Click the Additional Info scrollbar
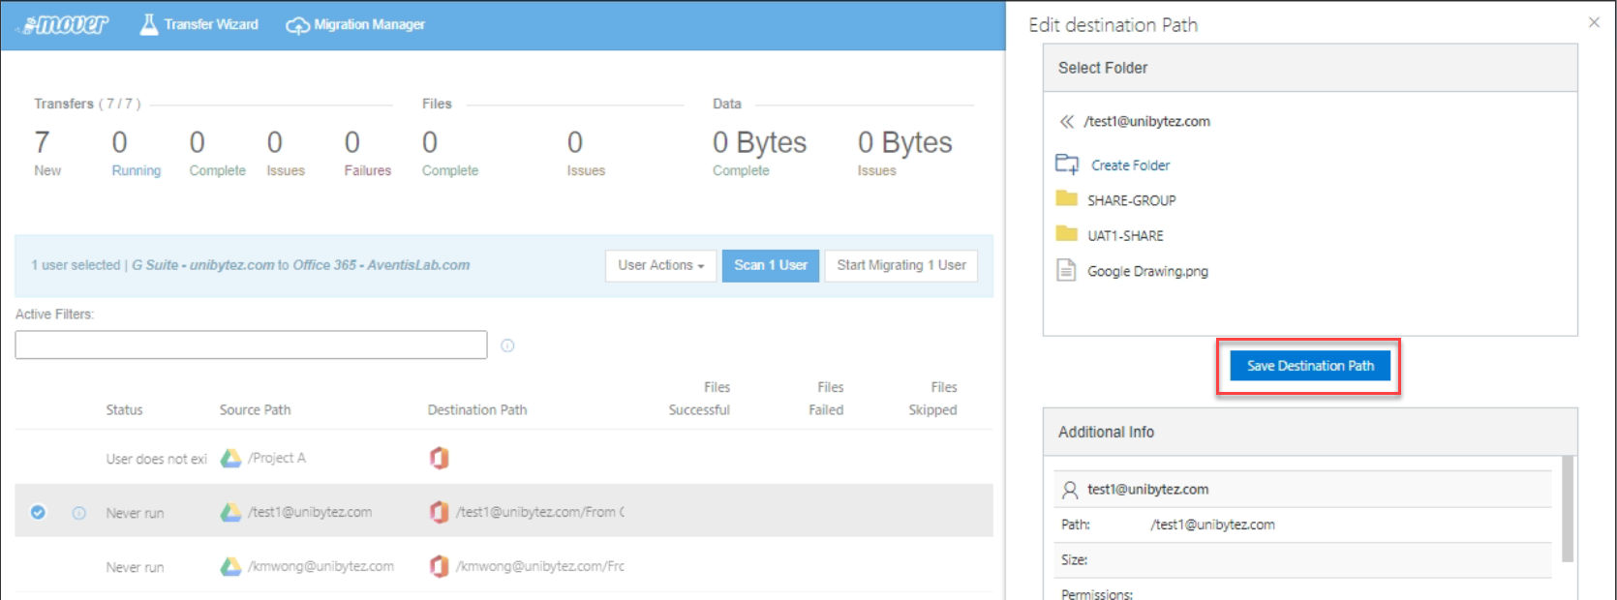The width and height of the screenshot is (1617, 600). [1568, 509]
